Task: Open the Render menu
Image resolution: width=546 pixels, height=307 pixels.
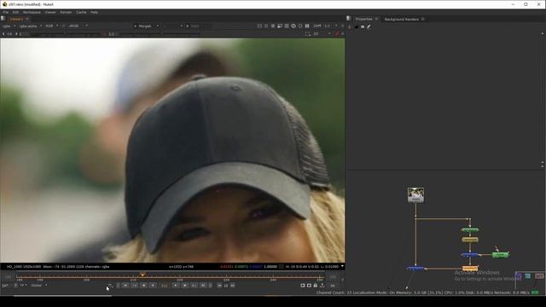Action: (66, 12)
